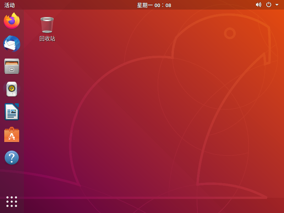Expand the system menu arrow

(277, 5)
